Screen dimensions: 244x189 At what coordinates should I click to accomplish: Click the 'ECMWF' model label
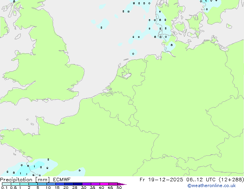coord(62,180)
